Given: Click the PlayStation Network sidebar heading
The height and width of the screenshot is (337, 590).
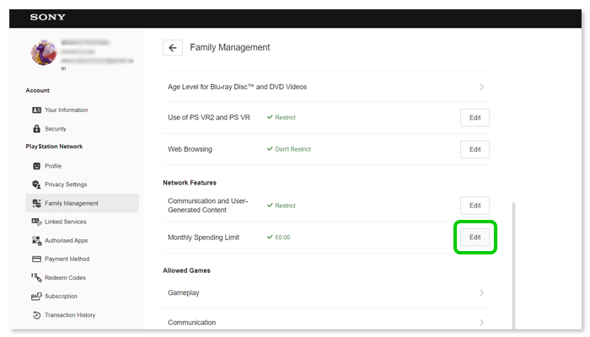Looking at the screenshot, I should [x=54, y=147].
